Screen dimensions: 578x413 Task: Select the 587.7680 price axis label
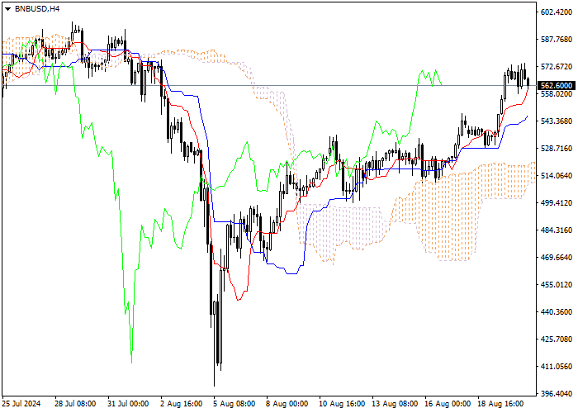click(557, 40)
